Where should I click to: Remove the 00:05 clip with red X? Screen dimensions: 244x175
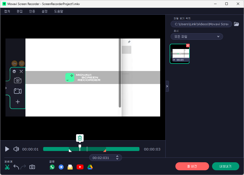tap(188, 45)
